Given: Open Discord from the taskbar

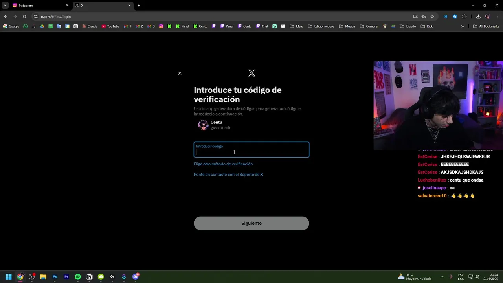Looking at the screenshot, I should [x=136, y=277].
